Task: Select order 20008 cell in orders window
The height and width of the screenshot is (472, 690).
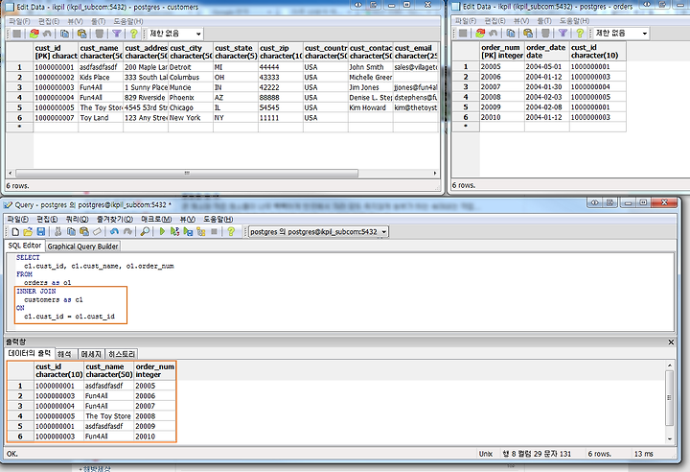Action: tap(502, 97)
